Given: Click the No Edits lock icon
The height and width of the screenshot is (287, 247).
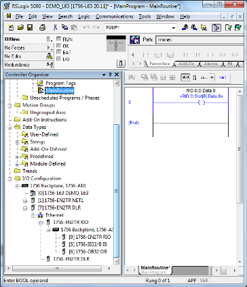Looking at the screenshot, I should click(50, 56).
